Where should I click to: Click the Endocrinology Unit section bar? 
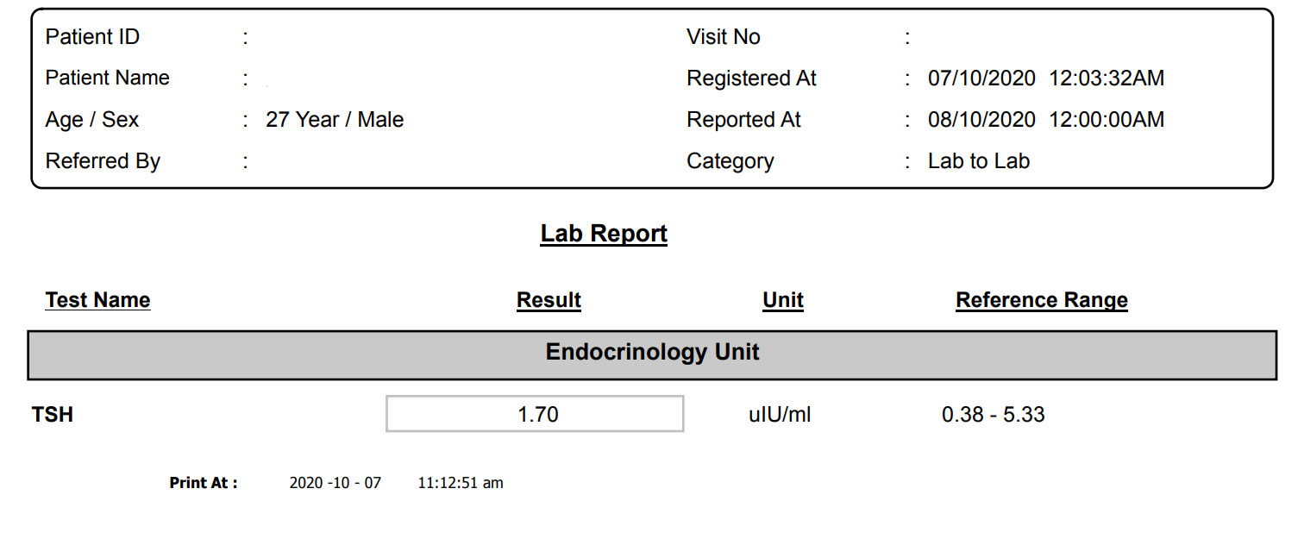[652, 353]
